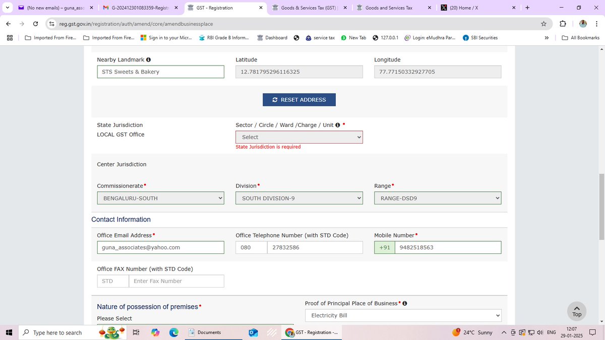Open a new browser tab
This screenshot has width=605, height=340.
pos(527,8)
